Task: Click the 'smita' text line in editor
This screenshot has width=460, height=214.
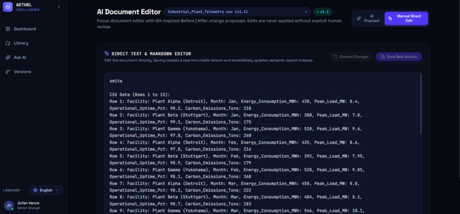Action: click(x=116, y=81)
